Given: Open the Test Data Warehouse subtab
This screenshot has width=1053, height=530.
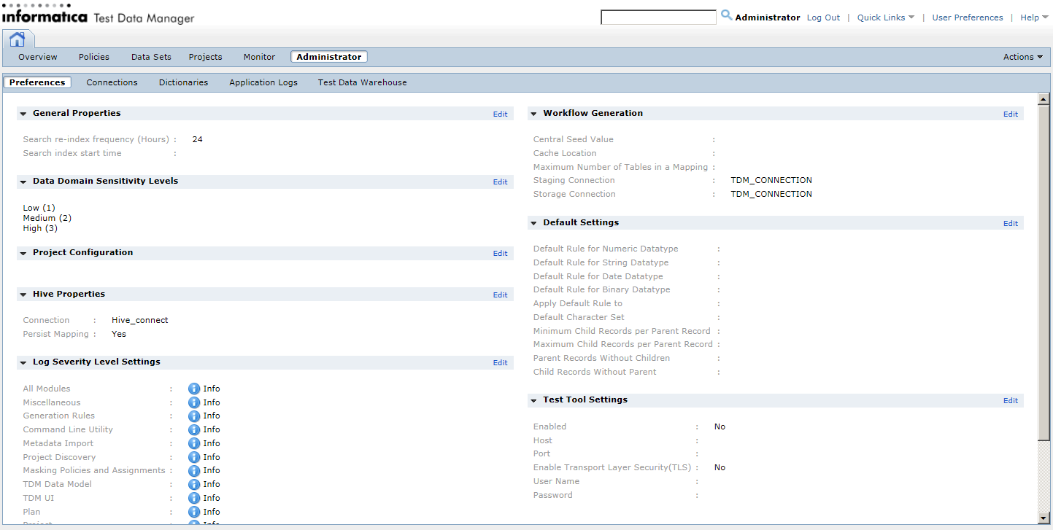Looking at the screenshot, I should tap(363, 82).
